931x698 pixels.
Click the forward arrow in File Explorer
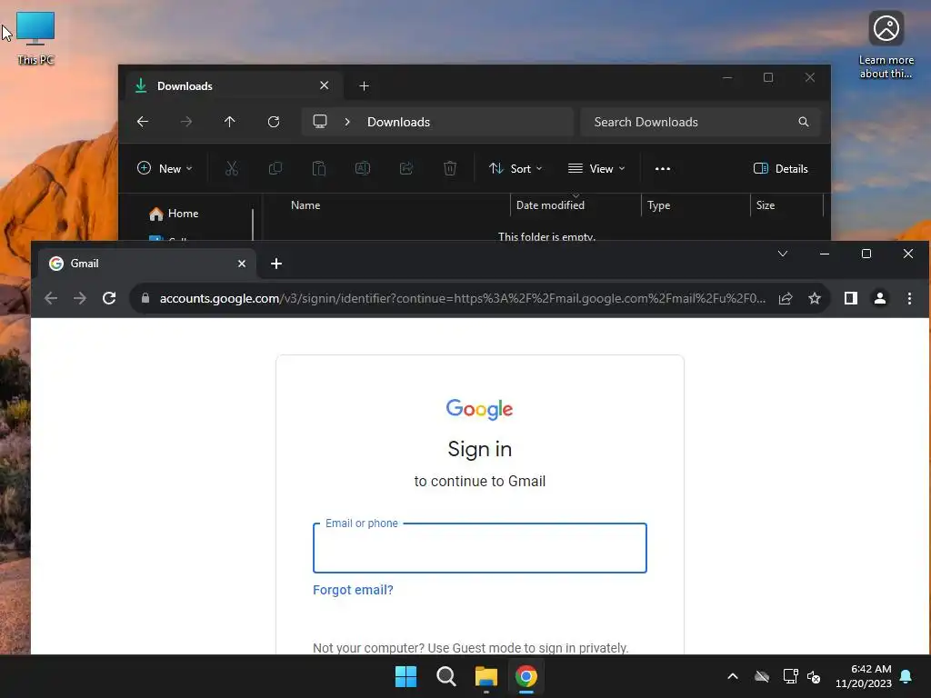(185, 122)
